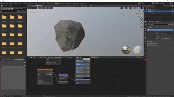
Task: Open Surface Background shader dropdown
Action: click(167, 33)
